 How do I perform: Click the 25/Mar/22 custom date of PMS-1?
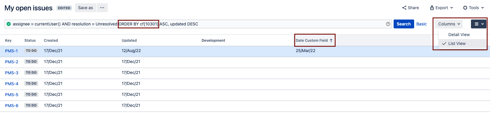pos(306,51)
